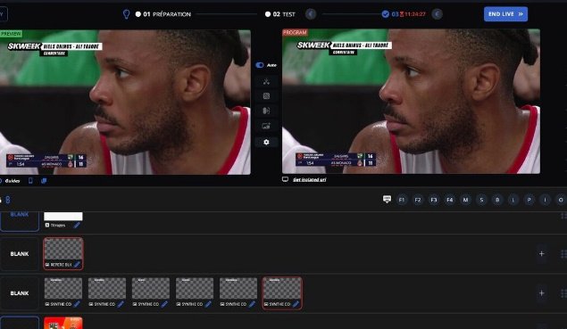
Task: Click the F3 shortcut button
Action: (x=434, y=200)
